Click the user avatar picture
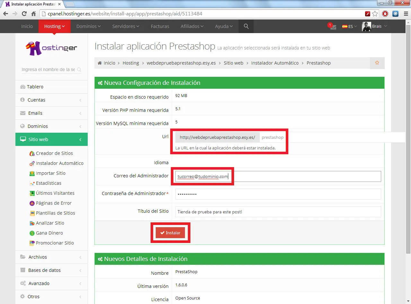The width and height of the screenshot is (411, 304). coord(366,26)
